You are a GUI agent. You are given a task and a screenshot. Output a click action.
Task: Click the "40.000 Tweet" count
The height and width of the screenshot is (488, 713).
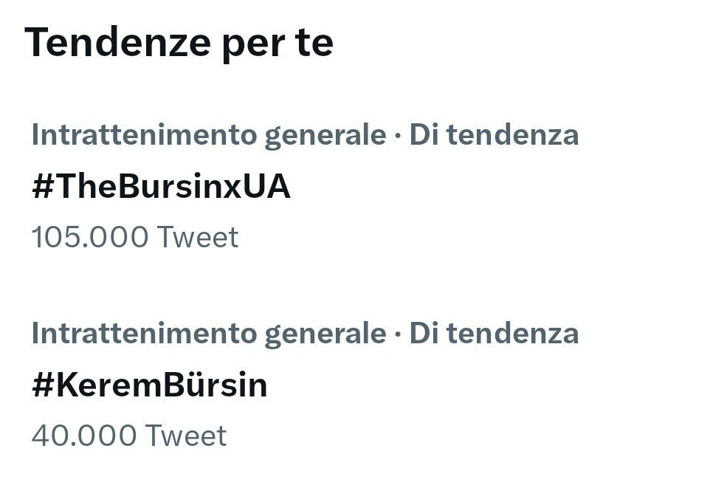pos(129,436)
